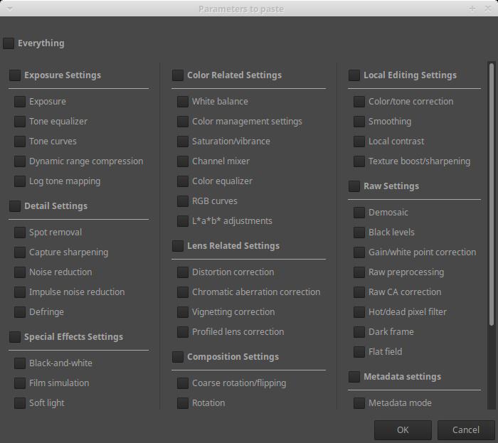The image size is (498, 443).
Task: Check the Raw Settings group checkbox
Action: pyautogui.click(x=354, y=186)
